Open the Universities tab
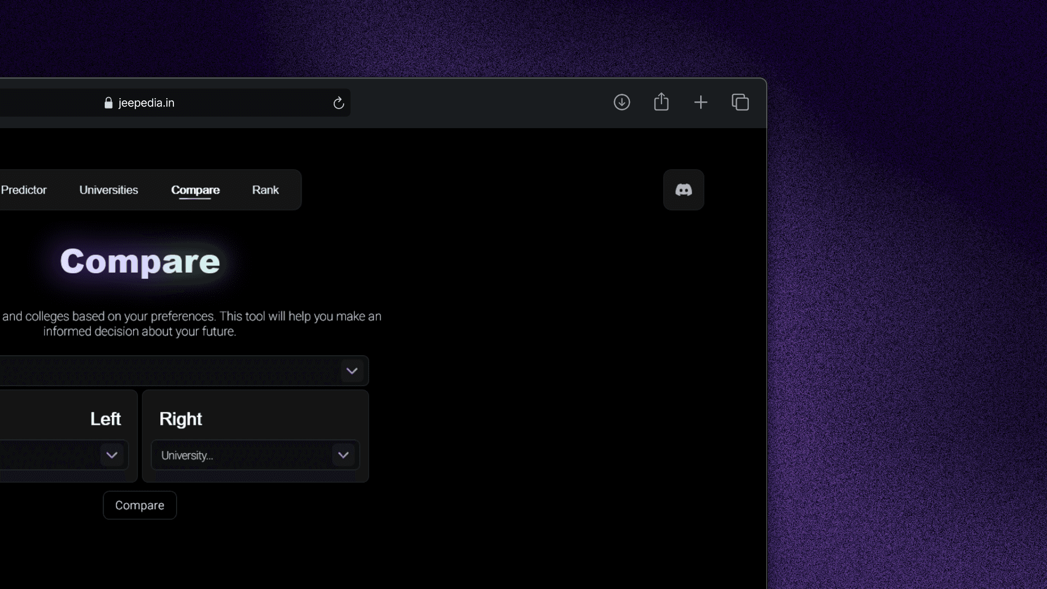1047x589 pixels. tap(109, 190)
